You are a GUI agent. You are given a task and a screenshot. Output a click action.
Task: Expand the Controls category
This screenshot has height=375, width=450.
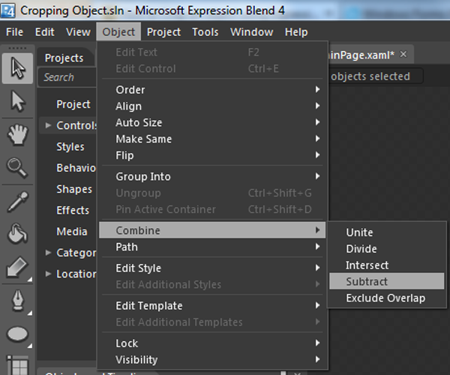[x=49, y=125]
